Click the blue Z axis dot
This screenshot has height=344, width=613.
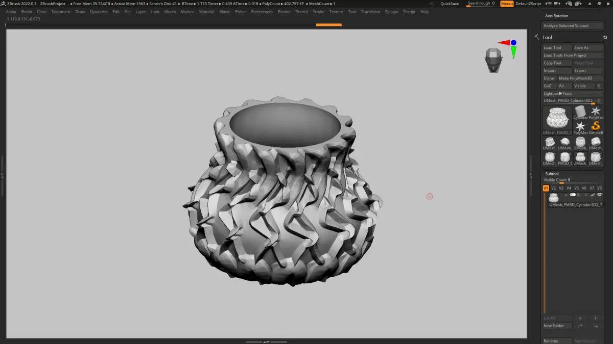pos(513,43)
